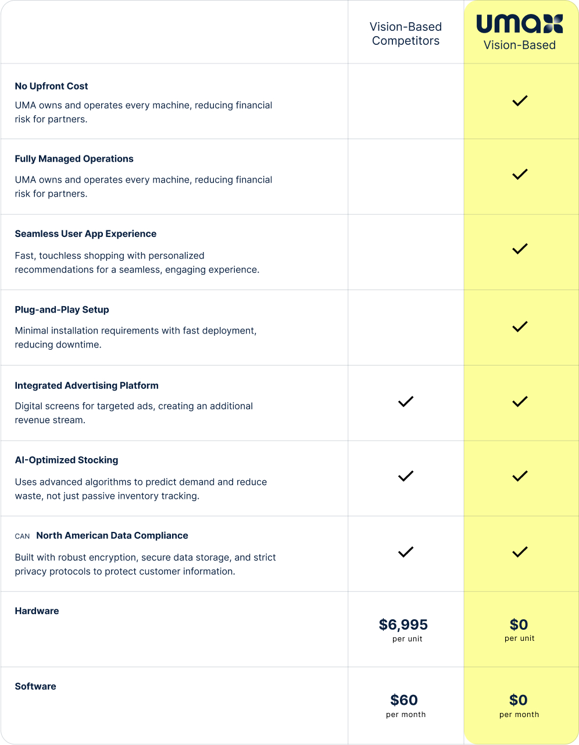Click the Plug-and-Play Setup heading
The width and height of the screenshot is (579, 745).
(62, 310)
